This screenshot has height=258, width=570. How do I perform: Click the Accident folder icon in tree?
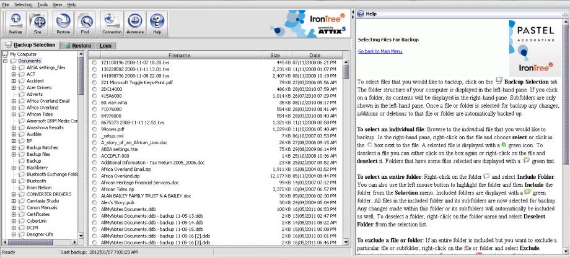coord(21,80)
